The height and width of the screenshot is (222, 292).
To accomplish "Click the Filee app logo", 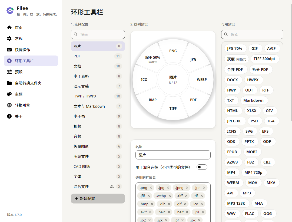I will click(x=10, y=11).
